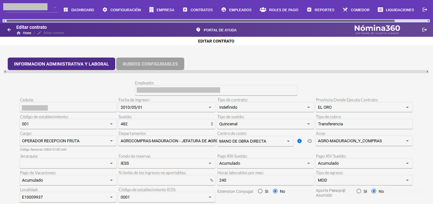Select Si for Extension Conyugal

[260, 191]
